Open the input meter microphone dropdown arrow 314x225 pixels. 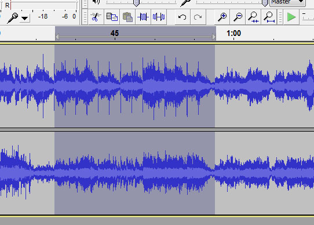[x=25, y=19]
